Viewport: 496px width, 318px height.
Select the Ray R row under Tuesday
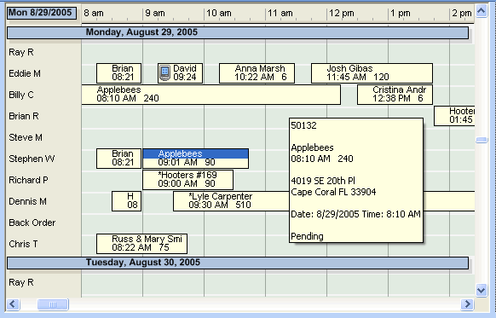point(21,282)
